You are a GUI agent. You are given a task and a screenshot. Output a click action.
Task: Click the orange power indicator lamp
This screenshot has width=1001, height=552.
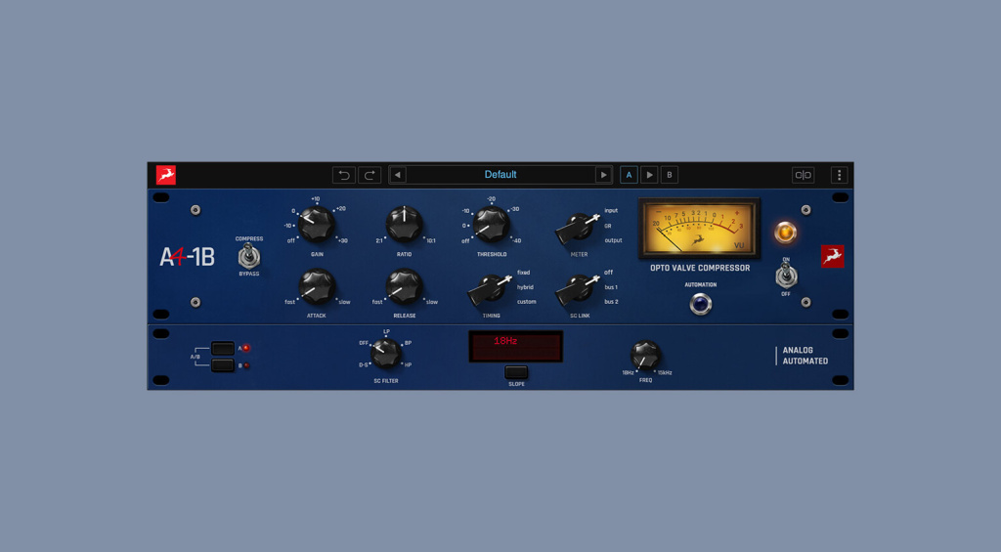tap(785, 232)
